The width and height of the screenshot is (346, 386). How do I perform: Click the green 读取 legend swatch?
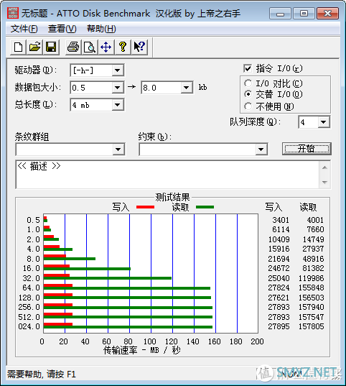(205, 207)
